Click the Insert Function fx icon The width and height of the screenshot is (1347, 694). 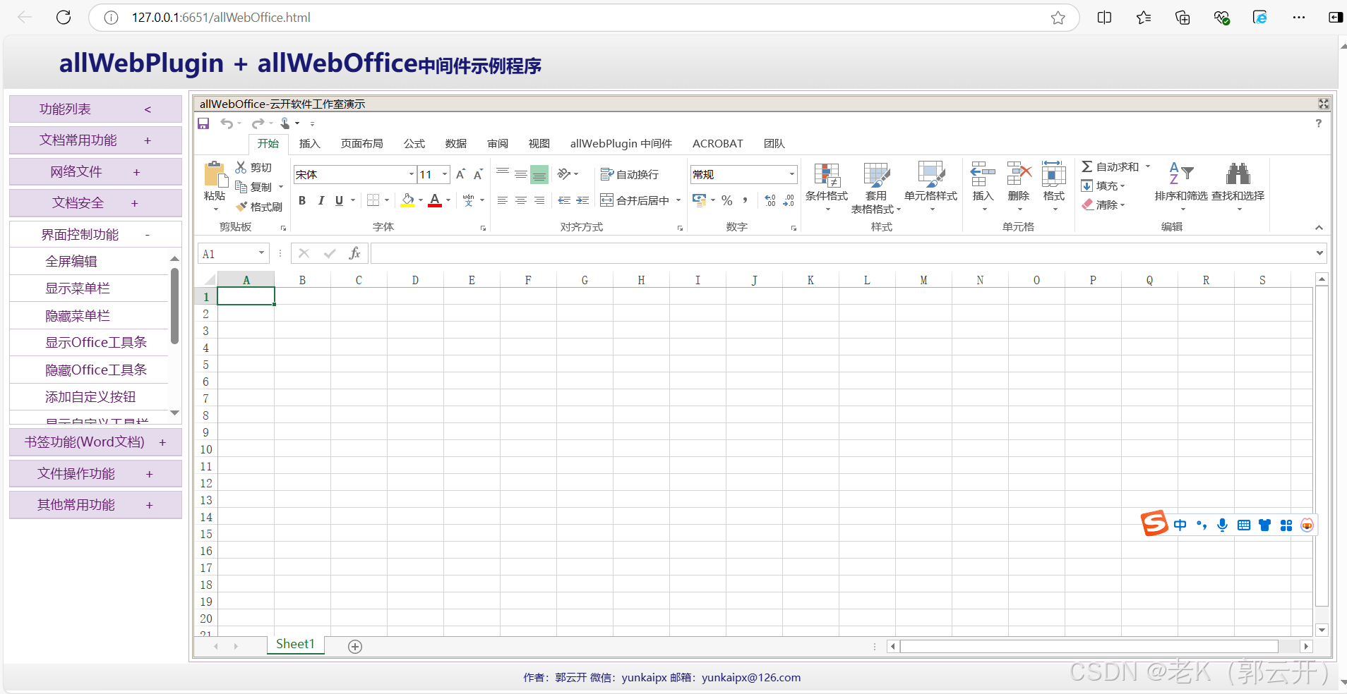point(354,253)
